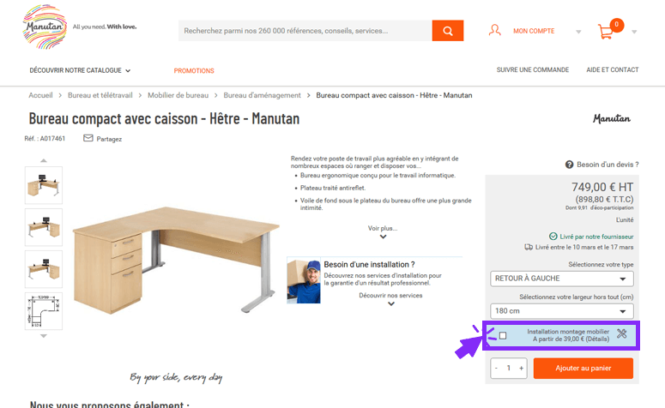Click the Partagez envelope icon

88,138
